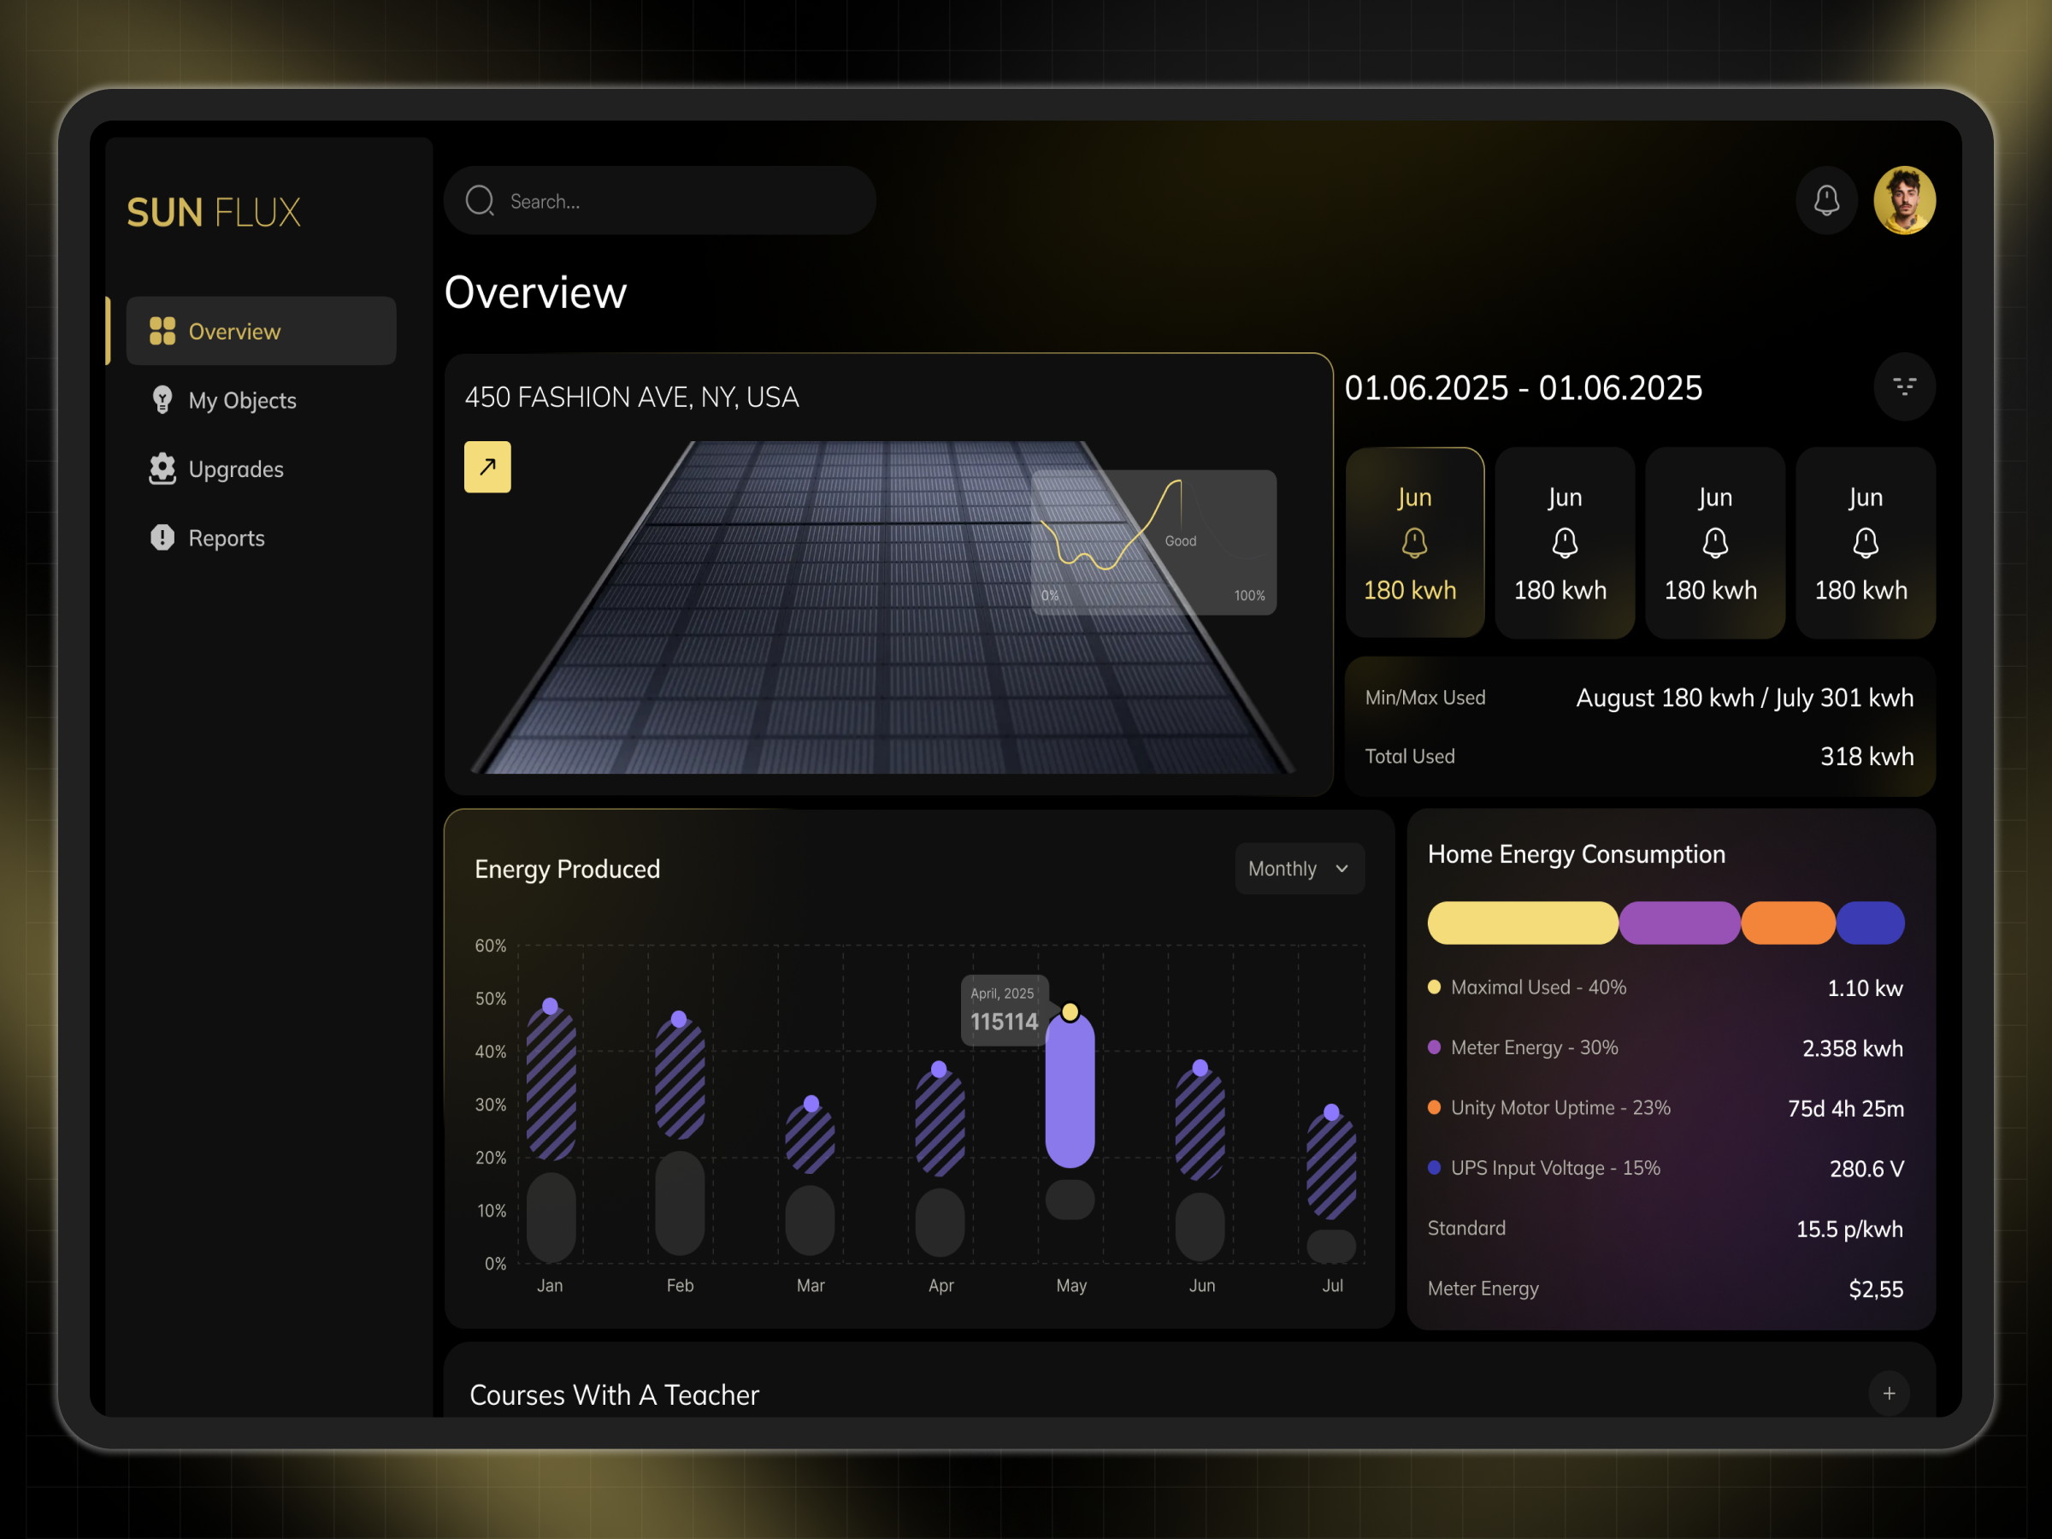Expand Courses With A Teacher section
This screenshot has width=2052, height=1539.
pyautogui.click(x=1890, y=1394)
